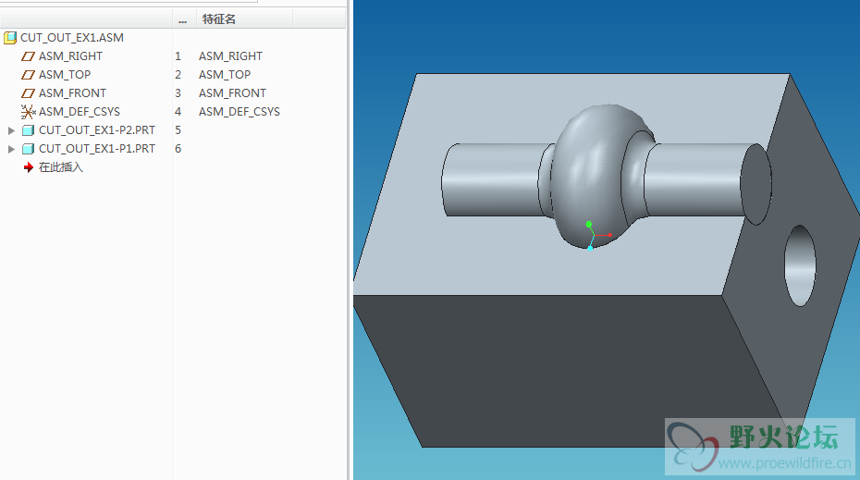This screenshot has width=860, height=480.
Task: Click feature number 6 cell
Action: click(x=178, y=149)
